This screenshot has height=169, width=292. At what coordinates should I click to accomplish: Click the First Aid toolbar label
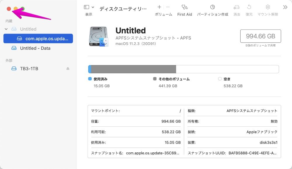coord(185,14)
